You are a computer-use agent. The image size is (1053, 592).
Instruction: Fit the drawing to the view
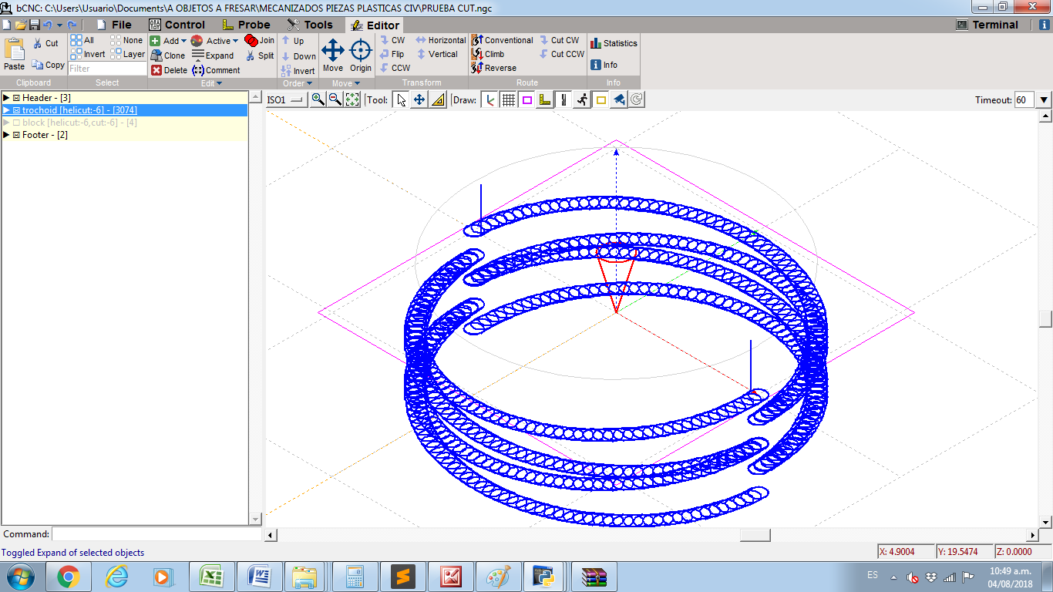352,99
